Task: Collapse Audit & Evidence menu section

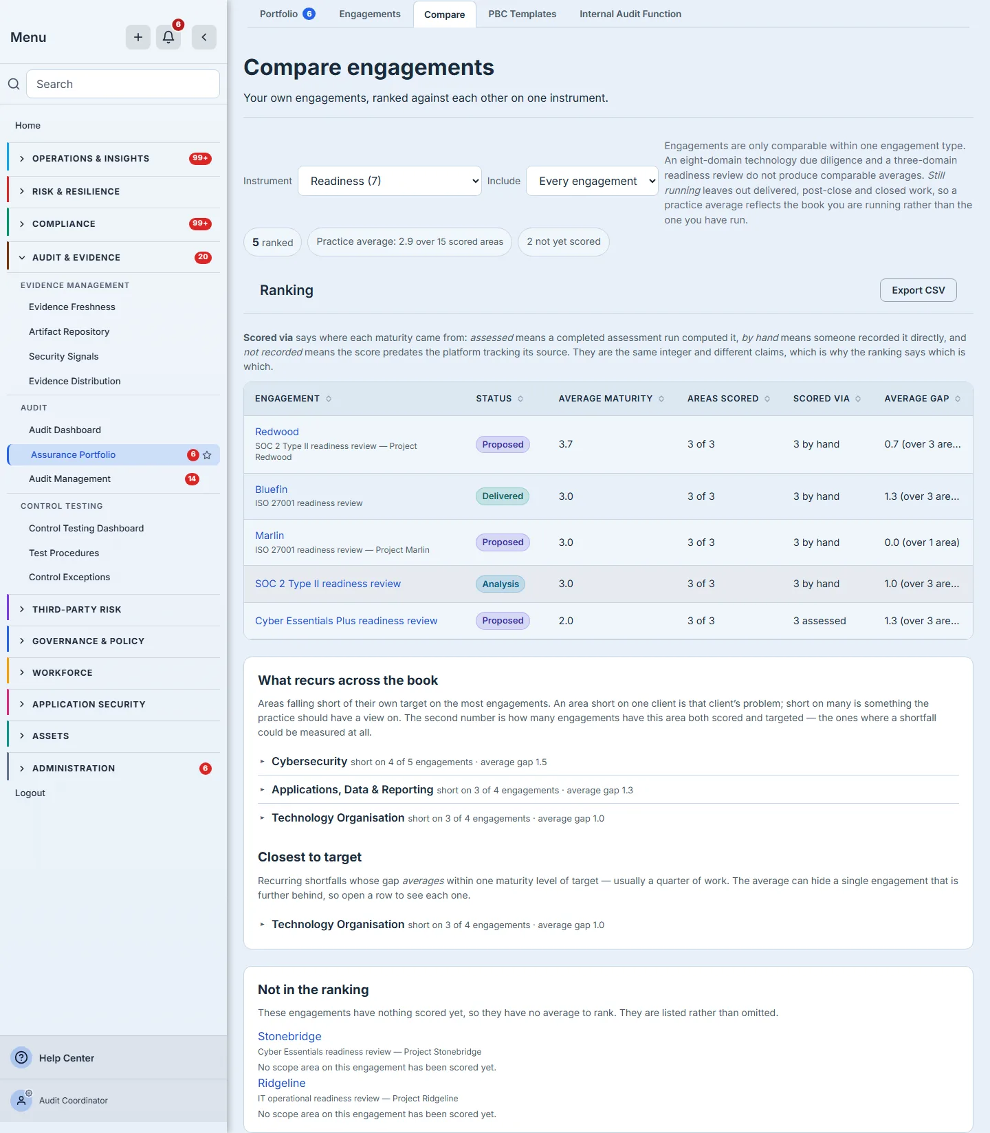Action: tap(113, 258)
